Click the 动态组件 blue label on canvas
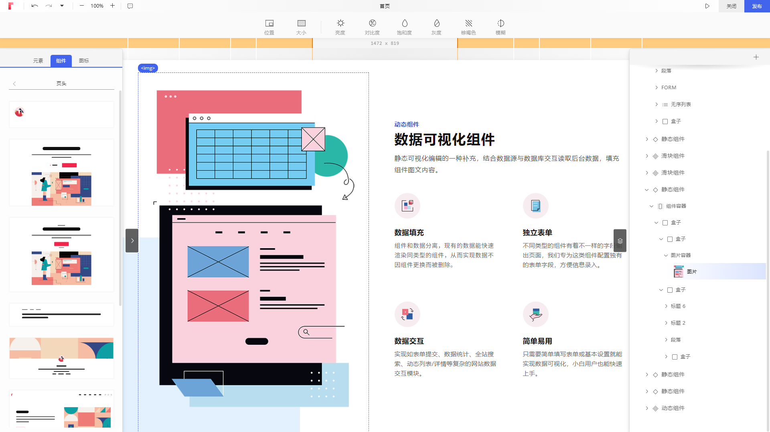The image size is (770, 432). pos(407,125)
